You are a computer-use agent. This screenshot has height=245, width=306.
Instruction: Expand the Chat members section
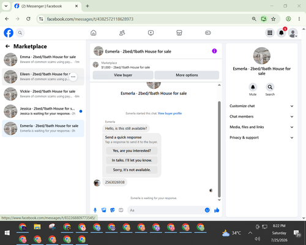261,116
